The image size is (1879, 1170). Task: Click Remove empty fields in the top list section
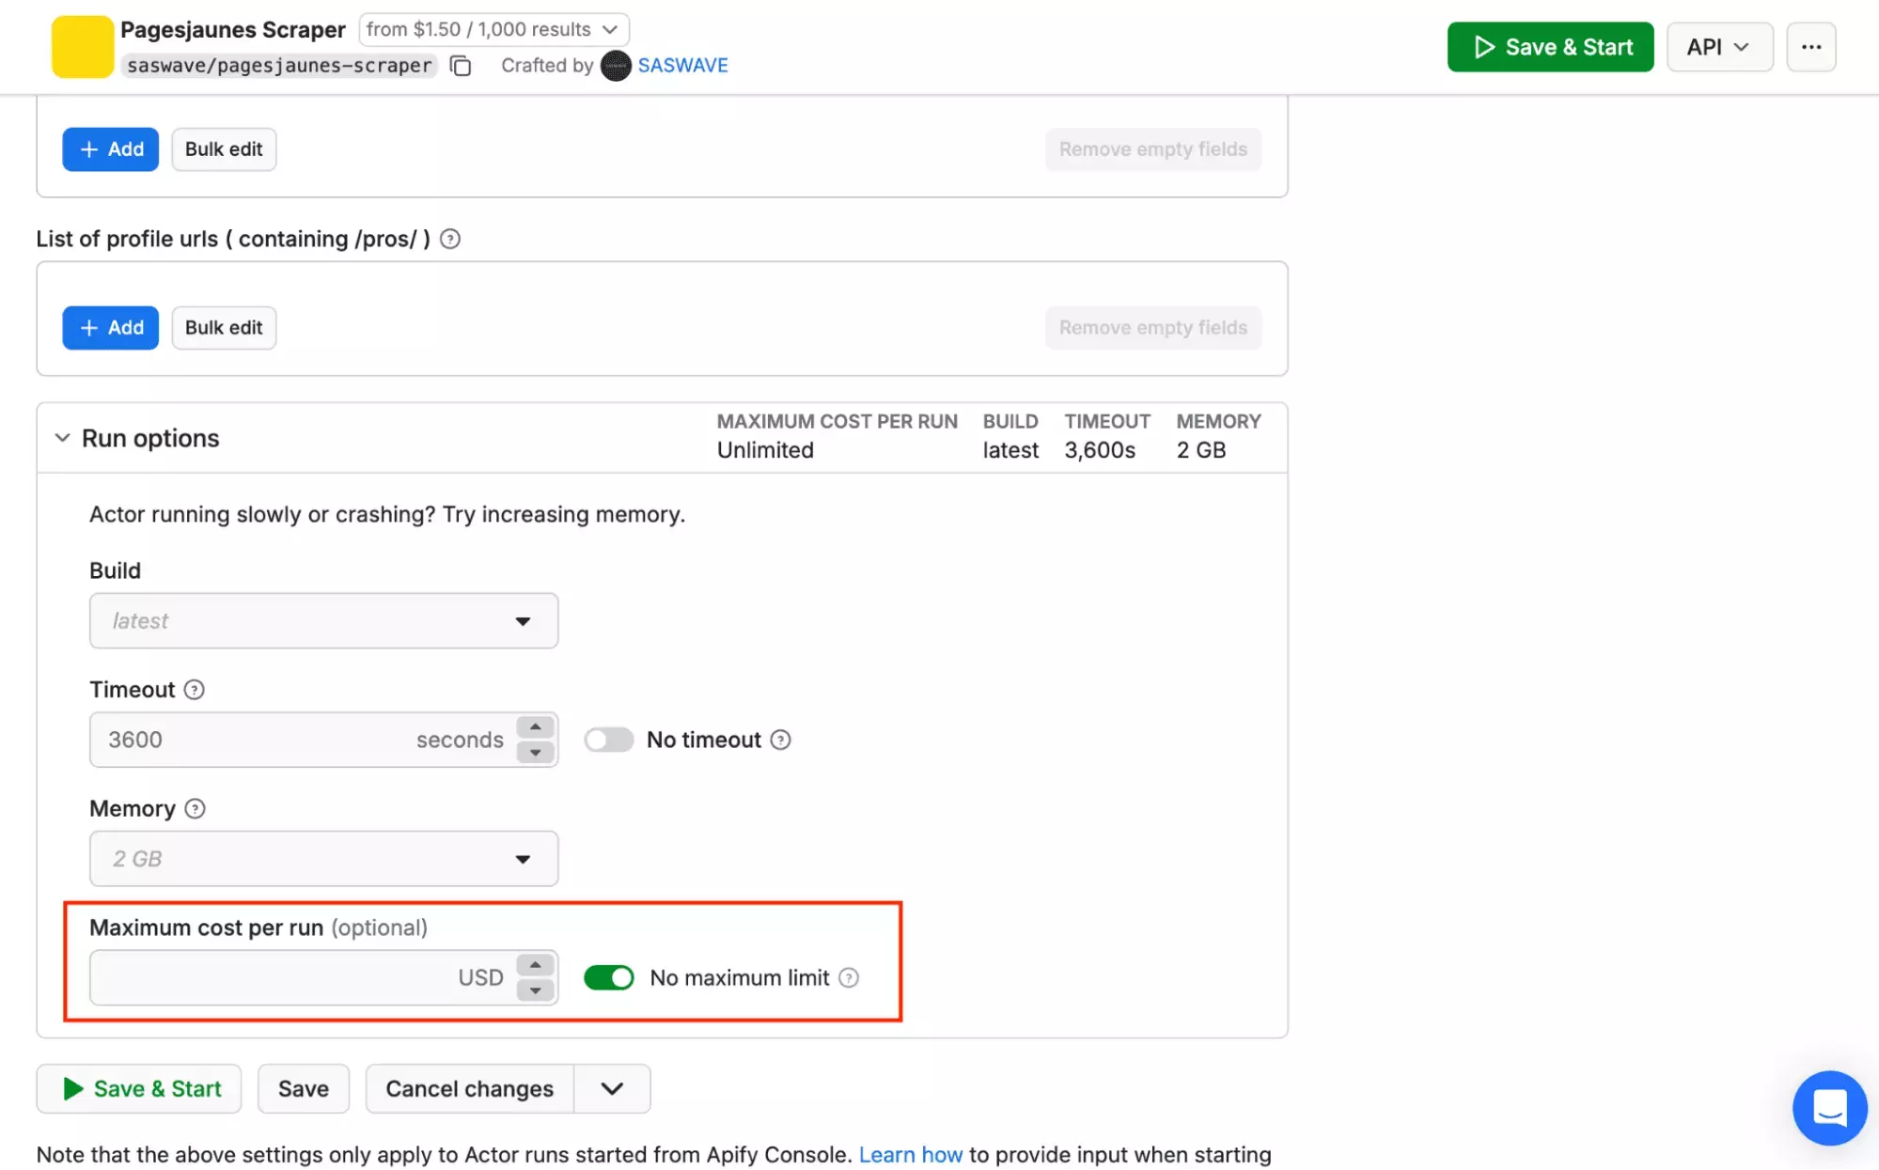tap(1153, 149)
